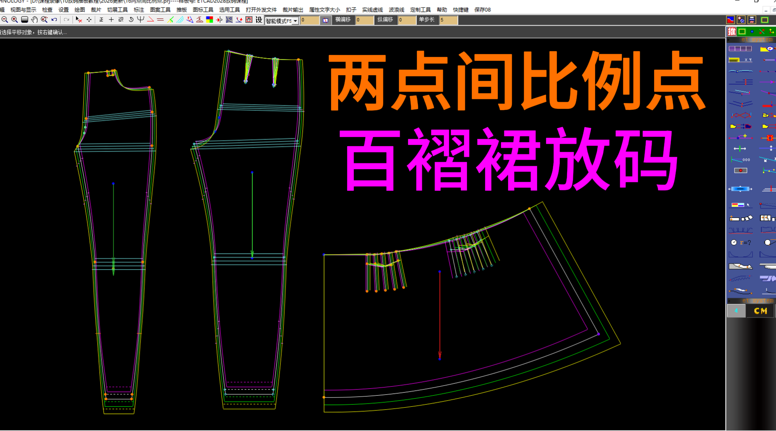The image size is (776, 431).
Task: Click the grid table icon in tool panel
Action: click(740, 49)
